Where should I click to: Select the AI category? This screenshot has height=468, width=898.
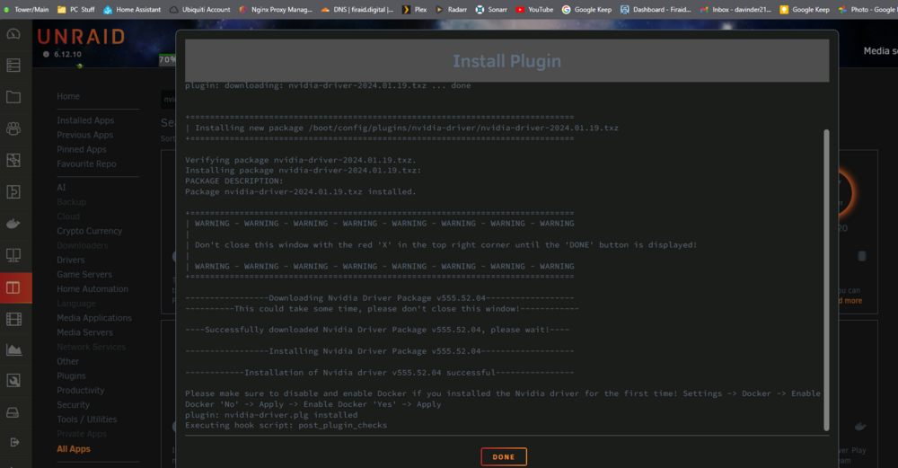pyautogui.click(x=61, y=188)
